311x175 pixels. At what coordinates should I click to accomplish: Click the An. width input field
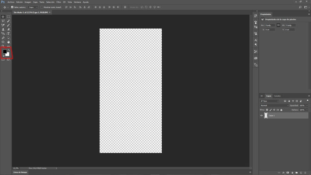[270, 25]
